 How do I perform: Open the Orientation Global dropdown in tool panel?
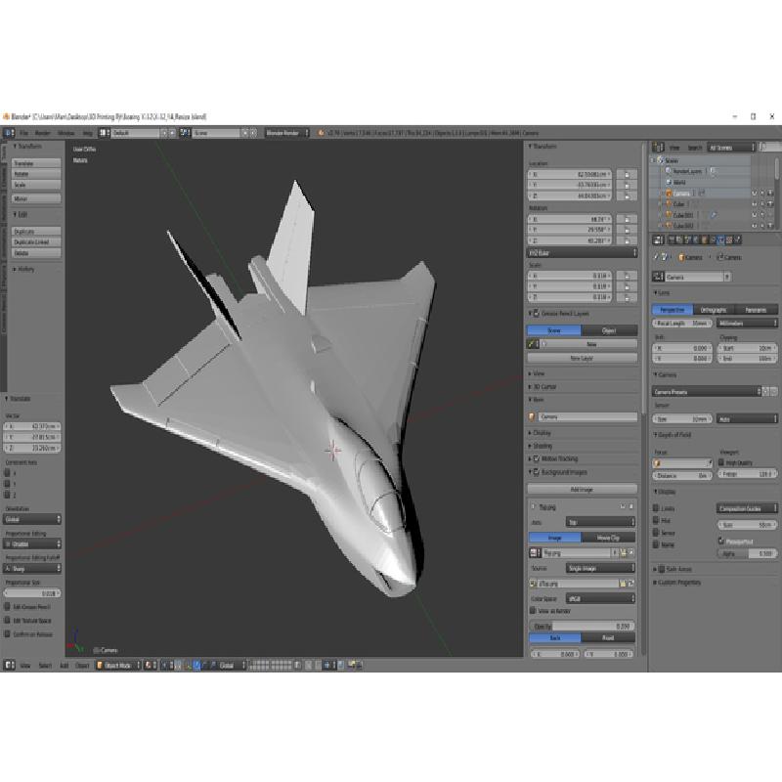pyautogui.click(x=32, y=519)
